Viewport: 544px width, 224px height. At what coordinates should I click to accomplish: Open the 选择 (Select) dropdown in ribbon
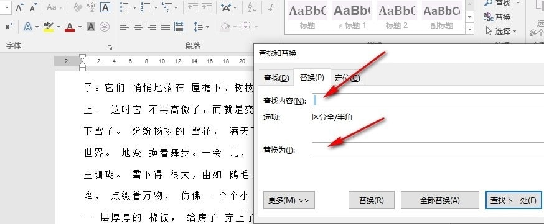[500, 32]
